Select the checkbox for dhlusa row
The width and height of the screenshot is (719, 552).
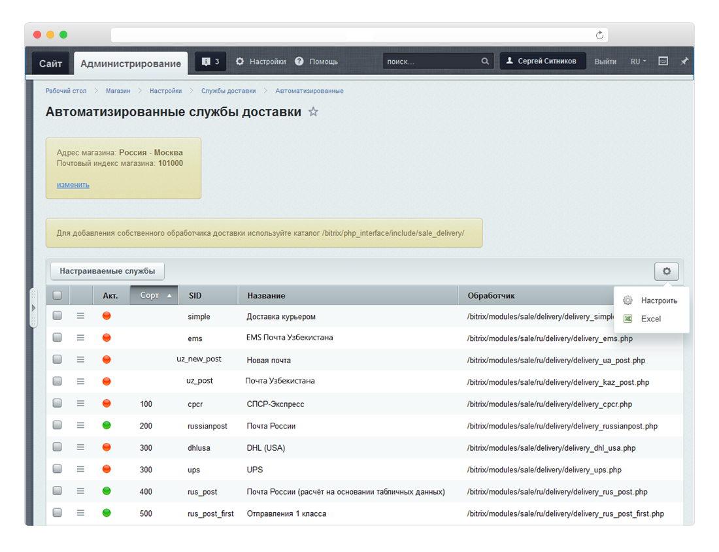(x=58, y=447)
